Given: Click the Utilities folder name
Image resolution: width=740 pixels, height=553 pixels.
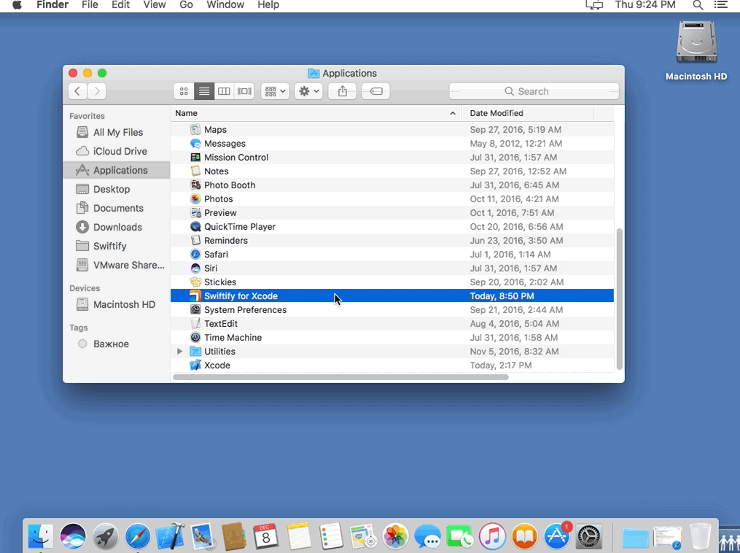Looking at the screenshot, I should point(219,352).
